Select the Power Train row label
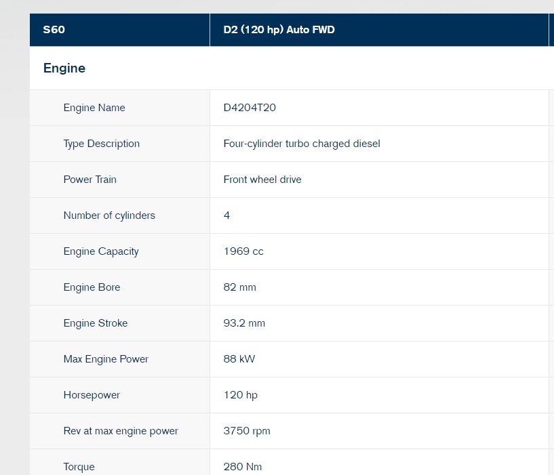 tap(90, 180)
